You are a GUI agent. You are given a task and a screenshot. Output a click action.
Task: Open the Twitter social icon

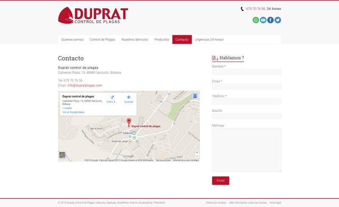pyautogui.click(x=278, y=20)
